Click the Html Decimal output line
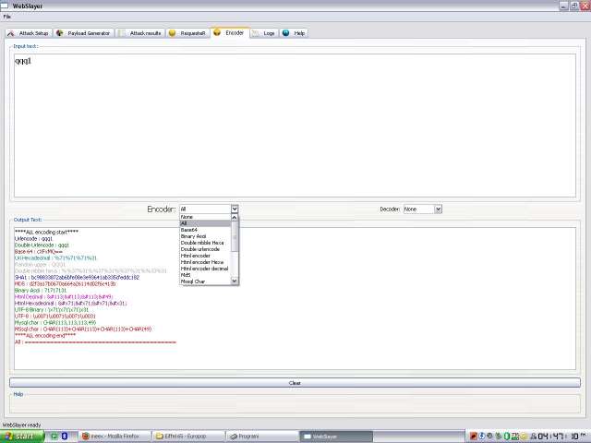The image size is (591, 443). (x=64, y=296)
